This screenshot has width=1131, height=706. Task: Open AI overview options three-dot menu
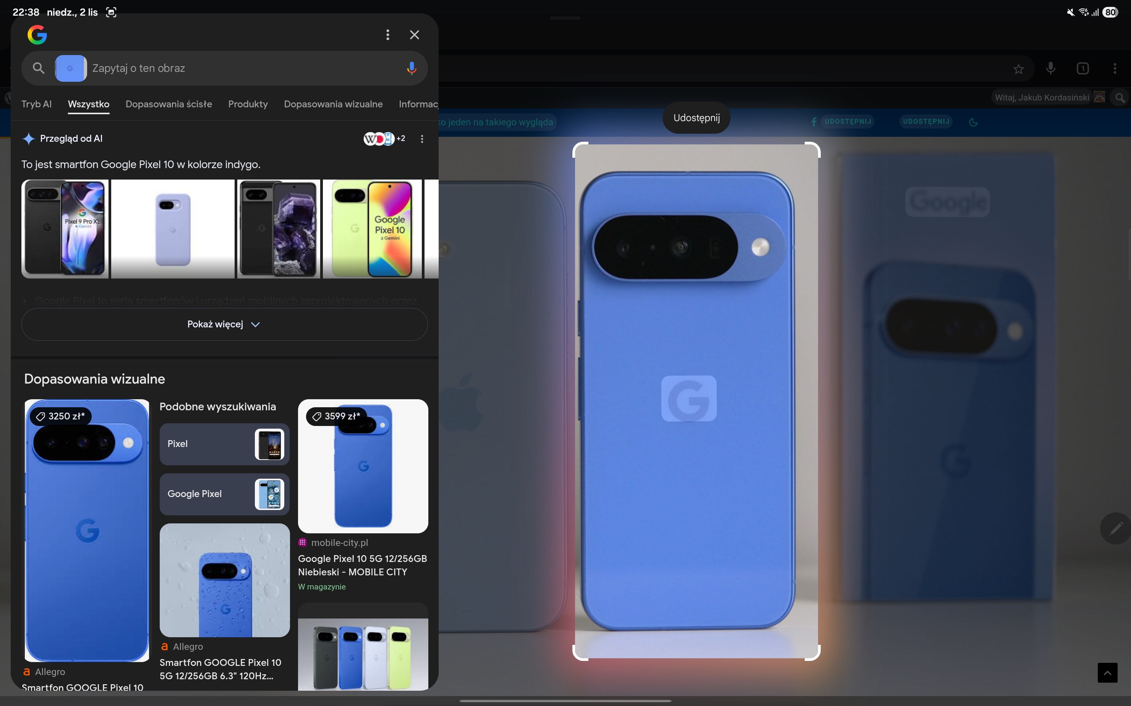coord(422,139)
